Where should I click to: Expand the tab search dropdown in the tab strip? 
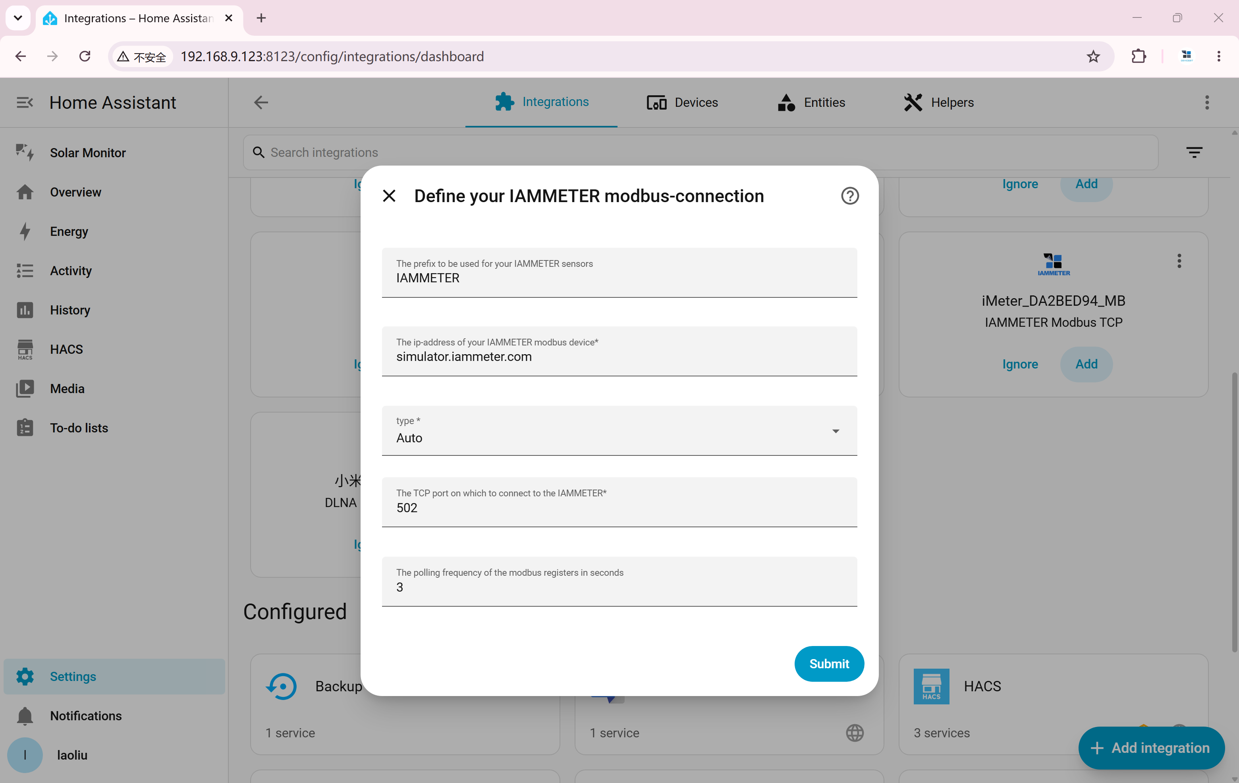coord(18,18)
